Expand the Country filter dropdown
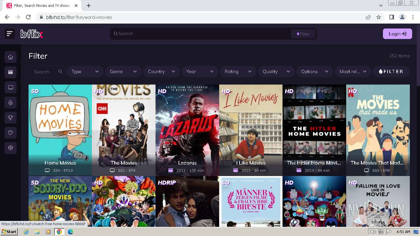The height and width of the screenshot is (236, 420). click(x=161, y=71)
